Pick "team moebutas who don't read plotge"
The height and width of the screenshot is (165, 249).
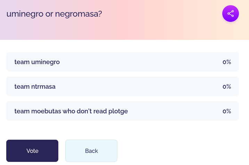(122, 111)
